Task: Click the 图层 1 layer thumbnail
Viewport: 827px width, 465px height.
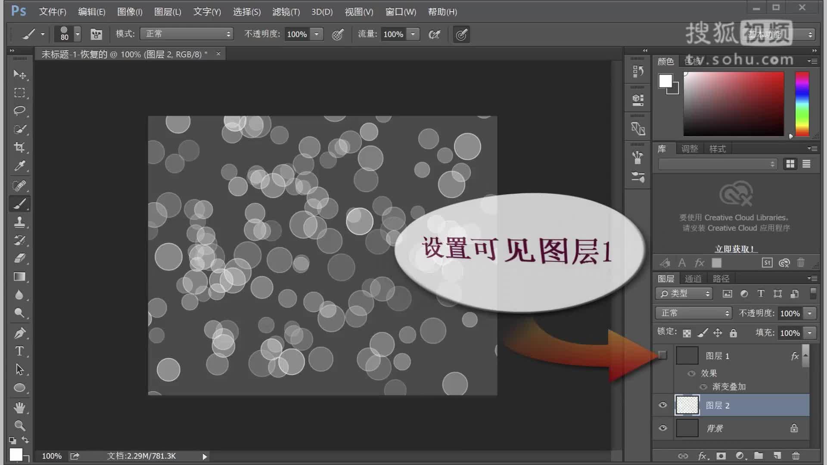Action: 687,356
